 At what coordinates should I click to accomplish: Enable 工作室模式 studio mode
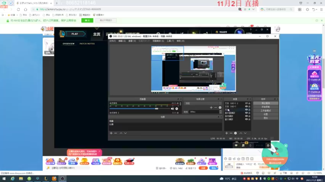[x=266, y=110]
